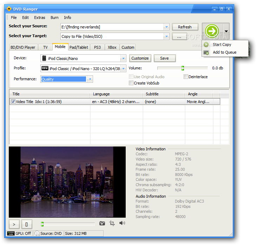Open the File menu
Viewport: 257px width, 245px height.
tap(14, 18)
